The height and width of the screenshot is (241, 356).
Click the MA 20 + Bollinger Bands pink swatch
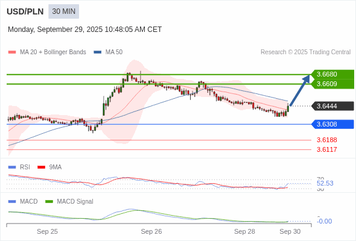pos(12,52)
